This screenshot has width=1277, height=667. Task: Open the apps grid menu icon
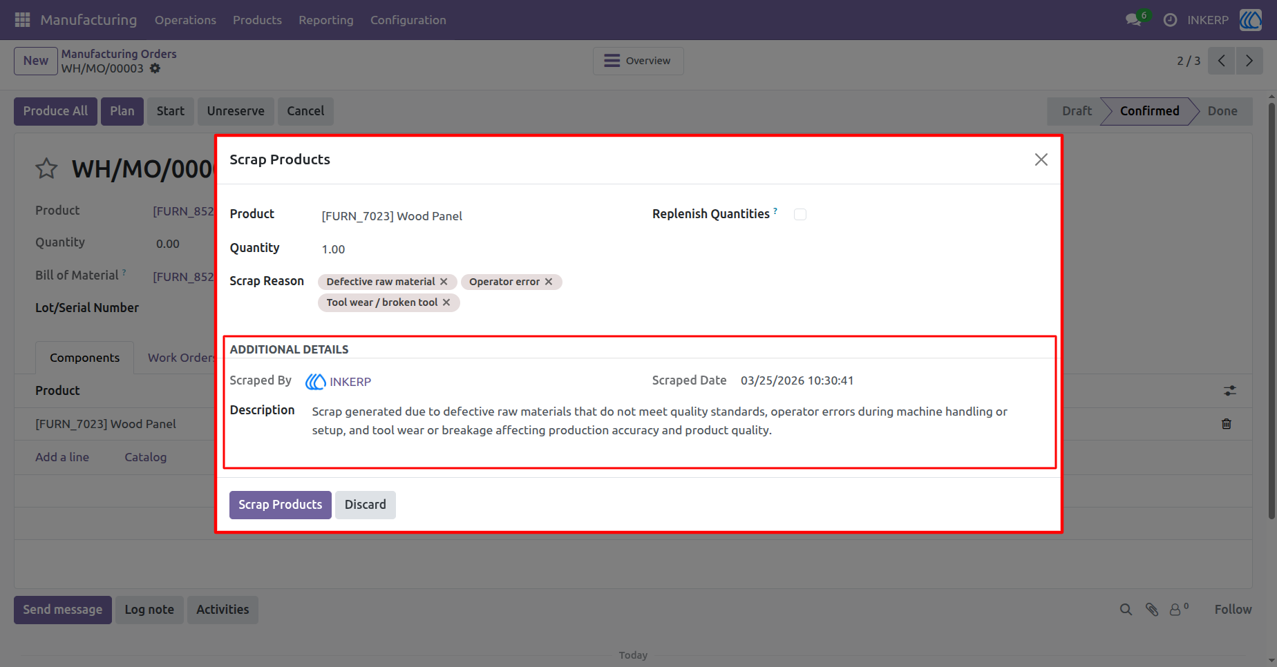(22, 20)
